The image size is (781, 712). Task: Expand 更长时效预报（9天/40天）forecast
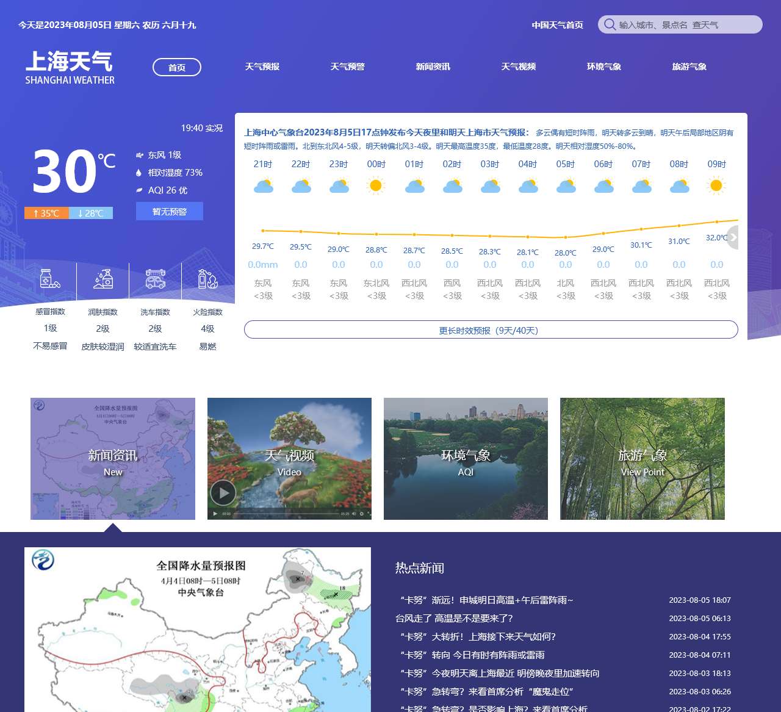point(491,329)
